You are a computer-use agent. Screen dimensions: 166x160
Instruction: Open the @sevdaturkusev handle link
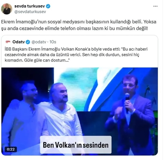point(30,12)
